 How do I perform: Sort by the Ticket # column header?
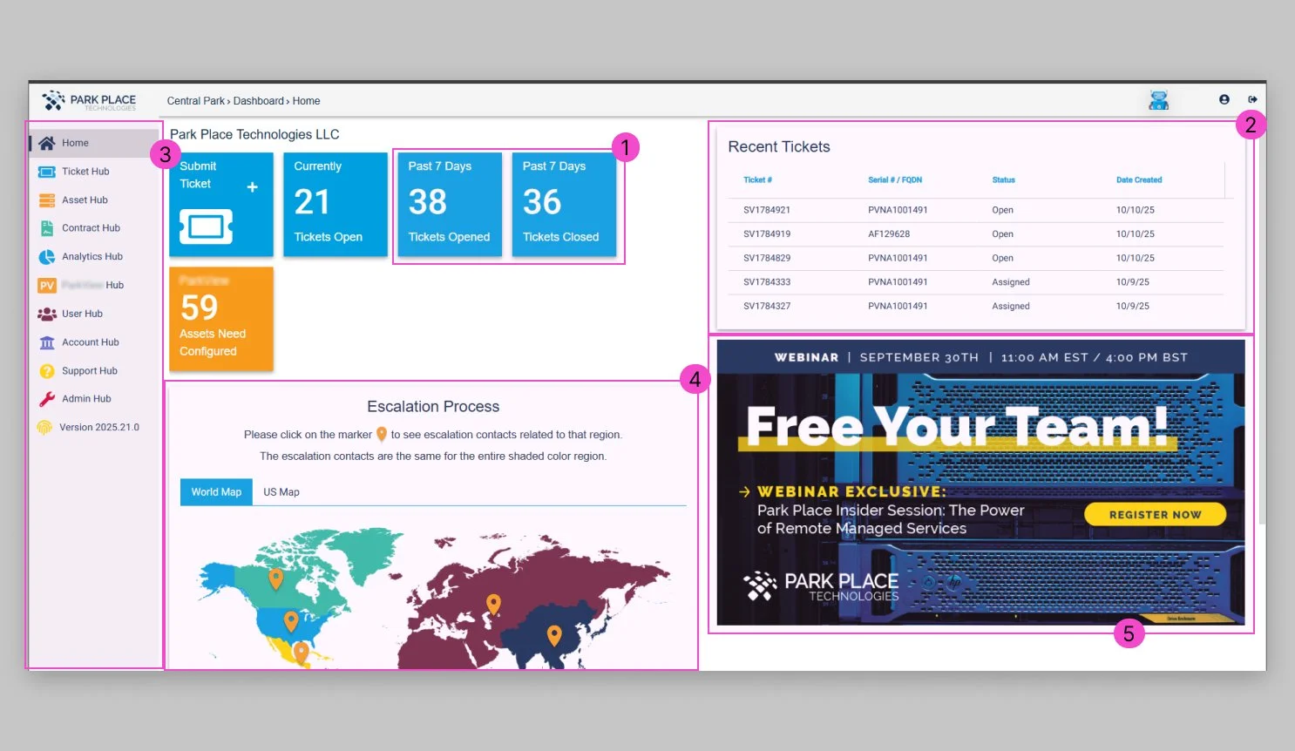tap(757, 180)
